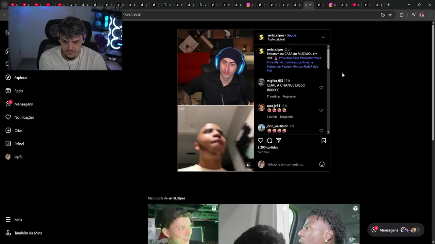Open browser extensions puzzle icon

click(401, 15)
